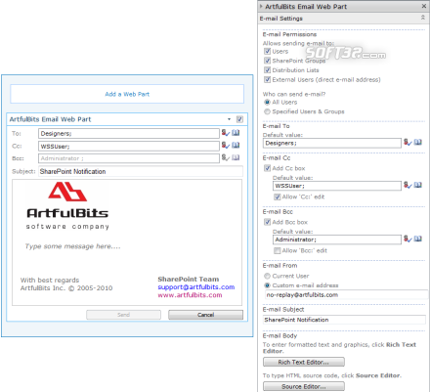This screenshot has height=392, width=430.
Task: Edit the E-mail Subject settings field
Action: tap(344, 320)
